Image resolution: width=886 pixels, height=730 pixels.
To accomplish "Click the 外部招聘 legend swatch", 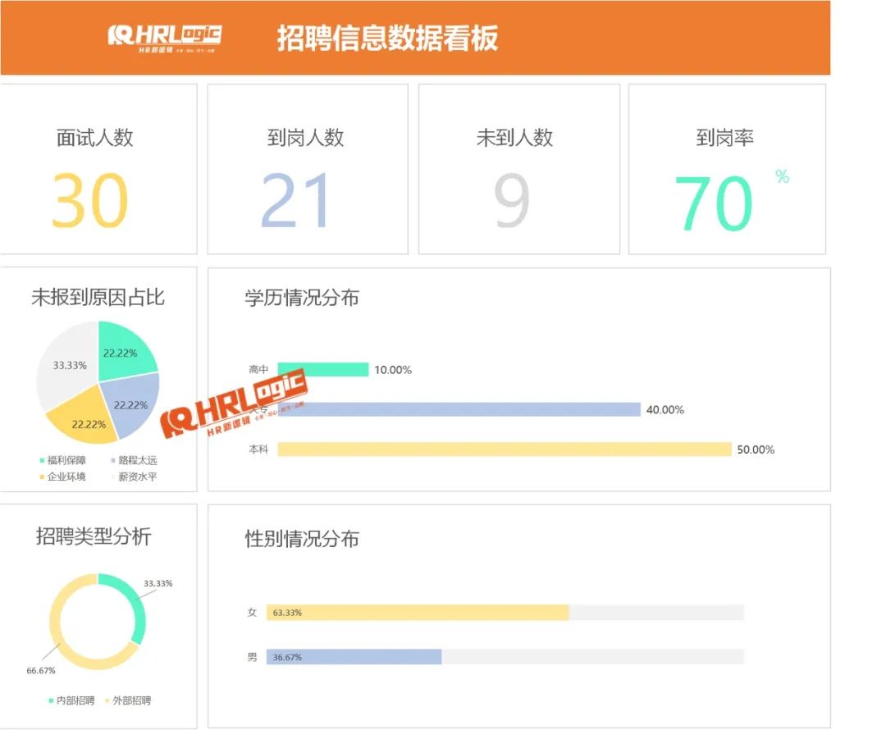I will pos(107,700).
